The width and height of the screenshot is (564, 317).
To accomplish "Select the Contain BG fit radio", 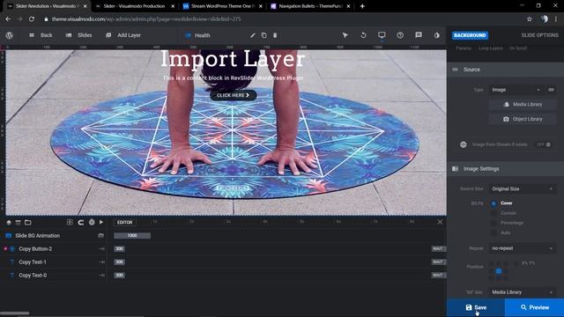I will click(x=493, y=213).
